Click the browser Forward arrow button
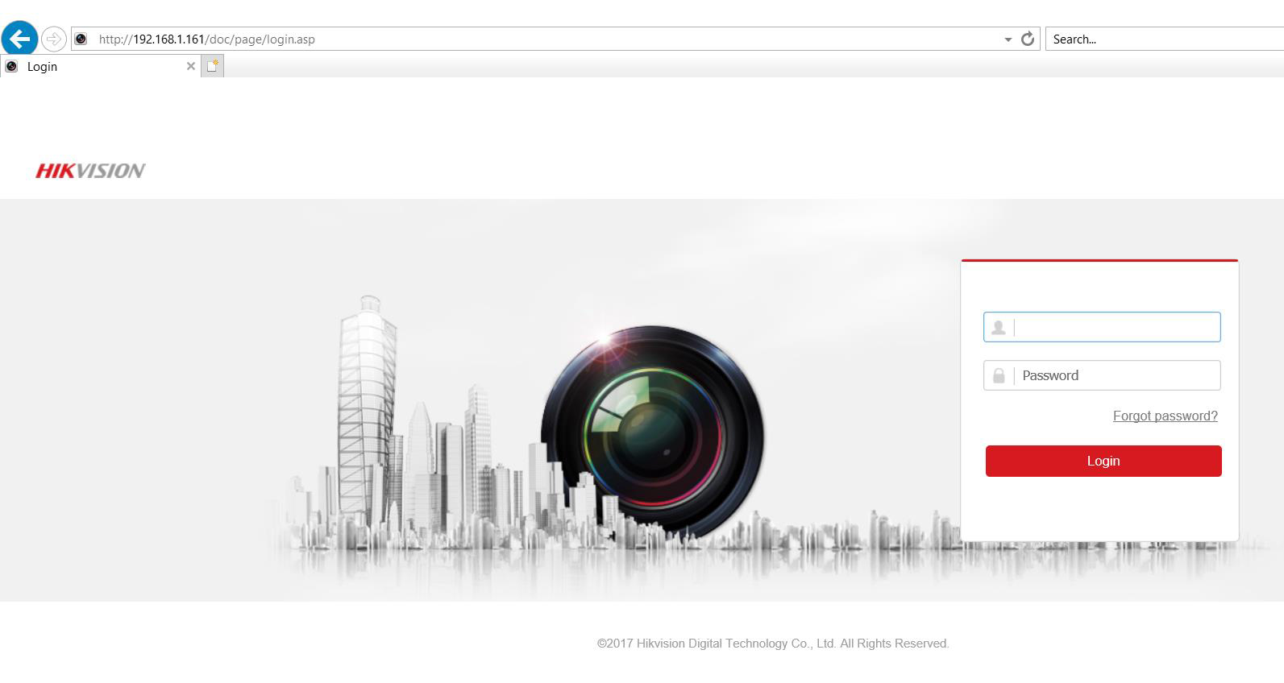The image size is (1284, 683). (x=53, y=39)
